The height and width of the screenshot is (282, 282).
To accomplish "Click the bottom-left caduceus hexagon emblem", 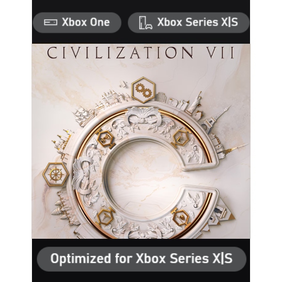I will (x=105, y=217).
